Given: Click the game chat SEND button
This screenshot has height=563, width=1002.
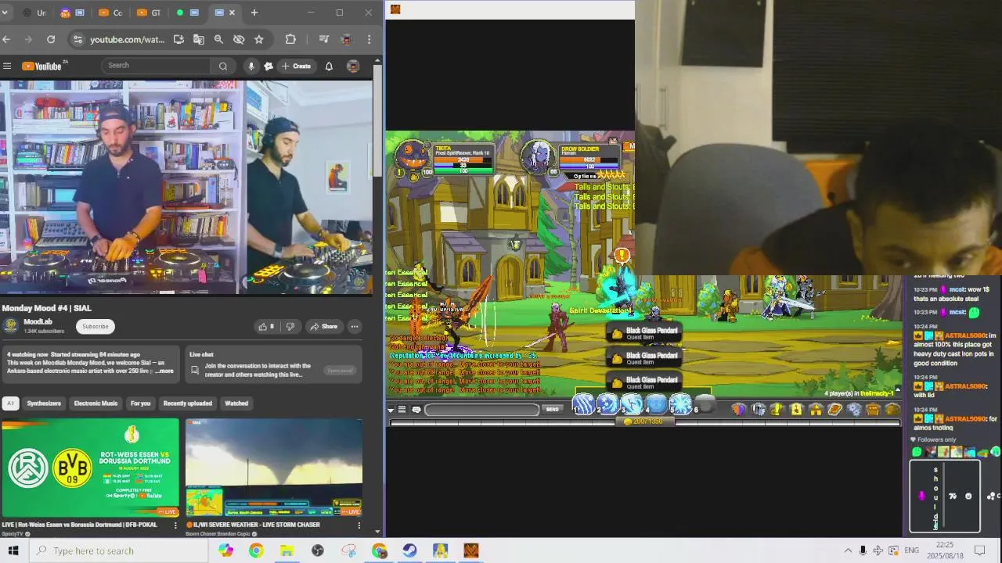Looking at the screenshot, I should pyautogui.click(x=552, y=410).
